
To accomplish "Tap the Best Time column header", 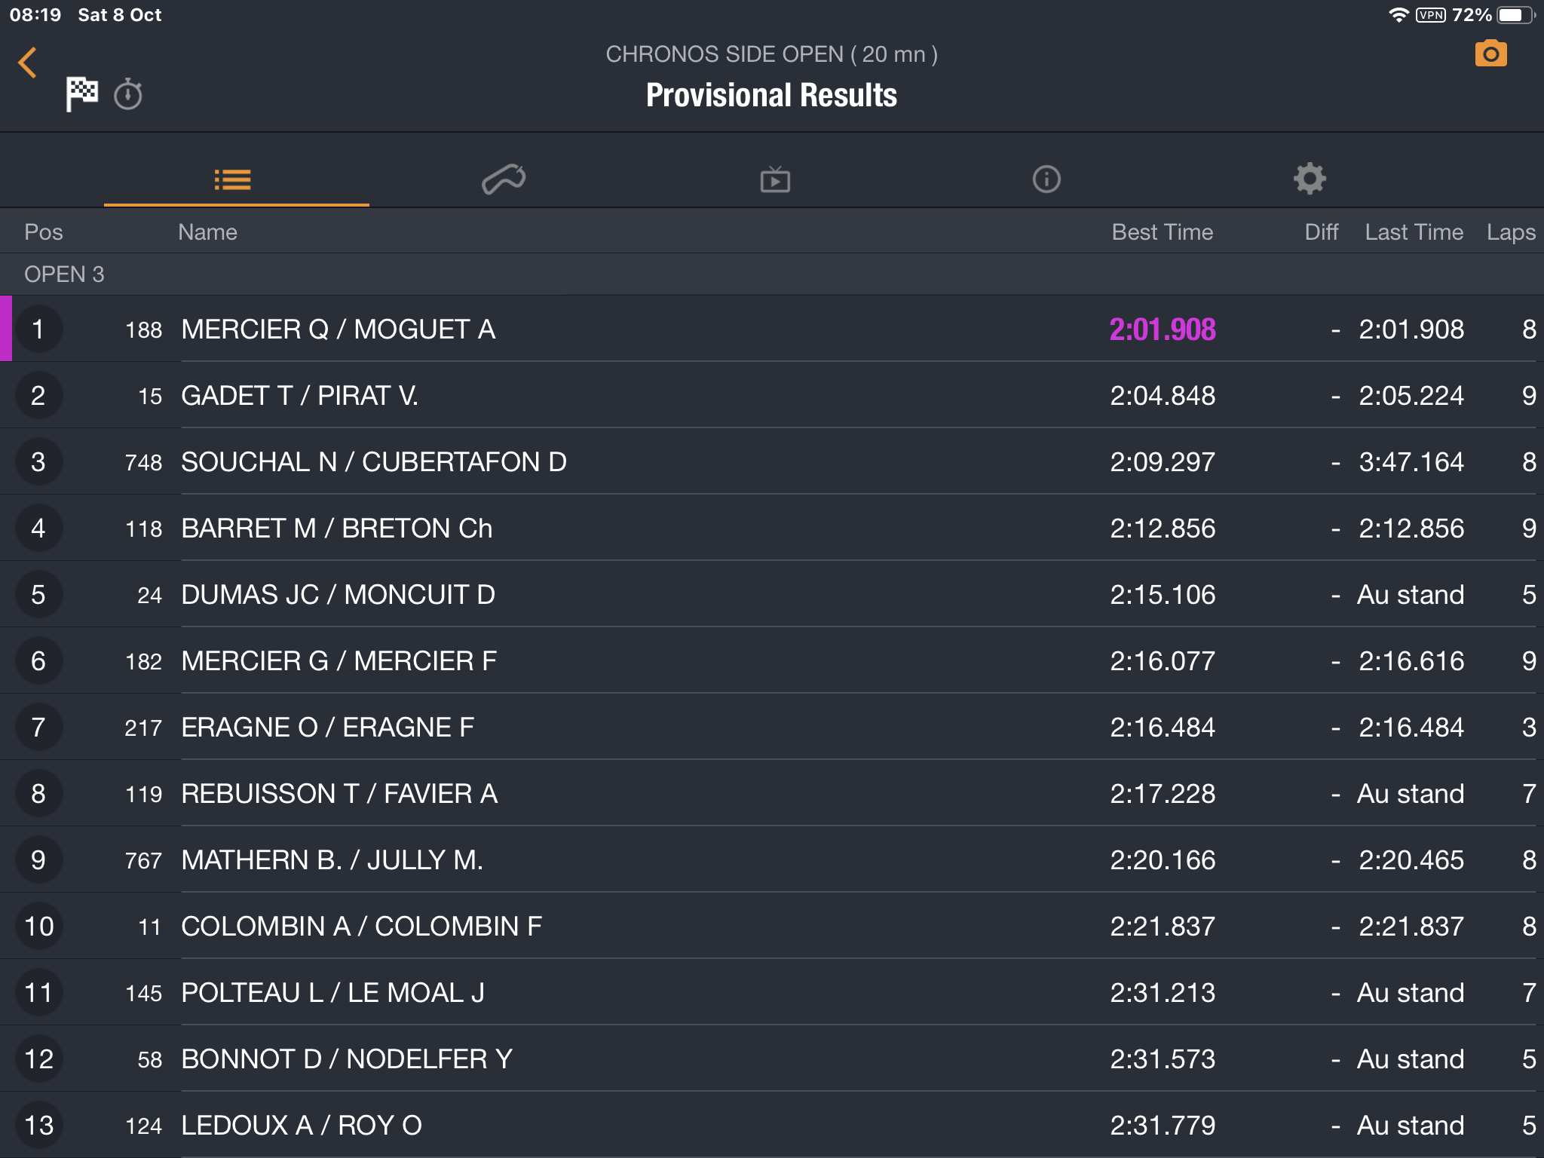I will click(x=1163, y=232).
